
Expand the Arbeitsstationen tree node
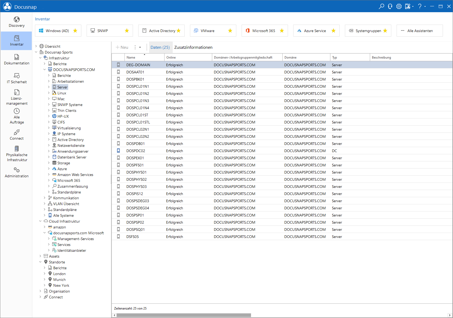tap(49, 81)
